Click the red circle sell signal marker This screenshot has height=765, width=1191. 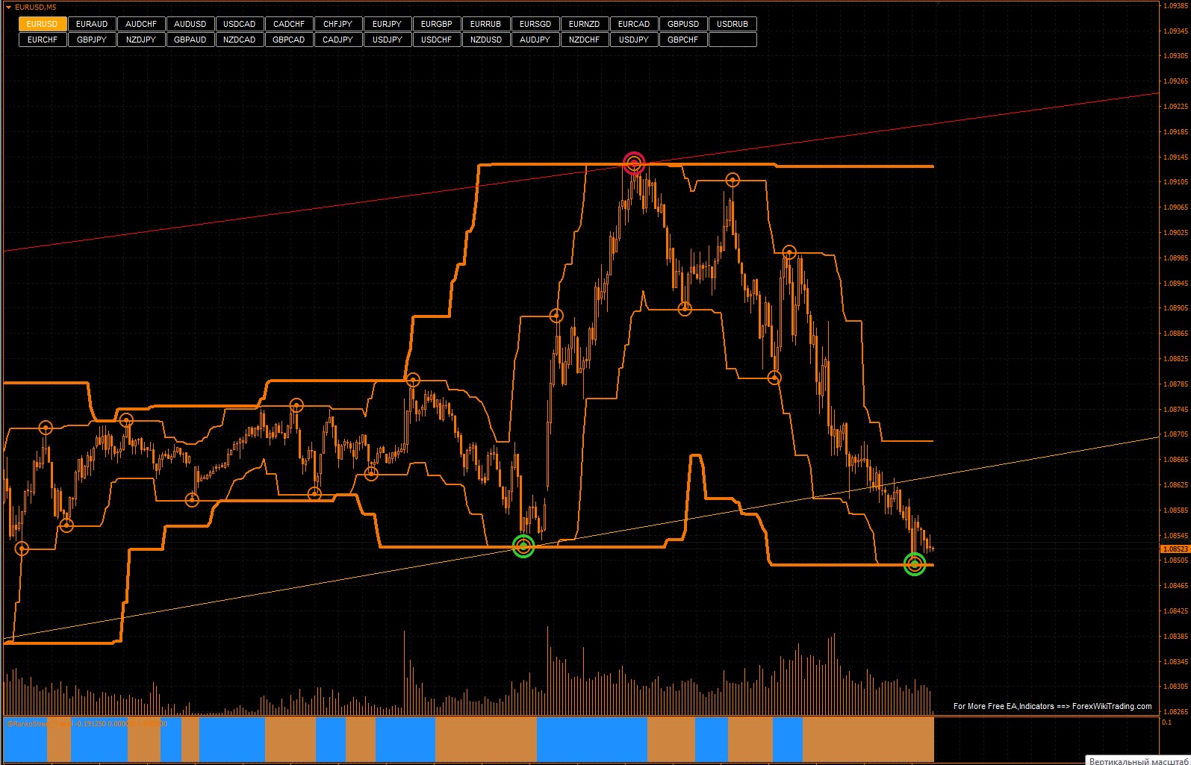pyautogui.click(x=634, y=163)
